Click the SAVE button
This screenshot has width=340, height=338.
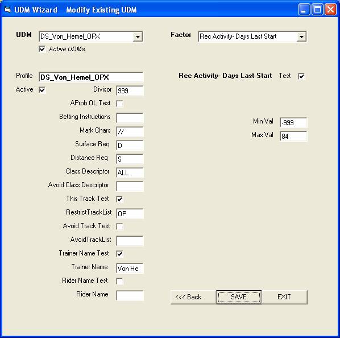tap(239, 297)
